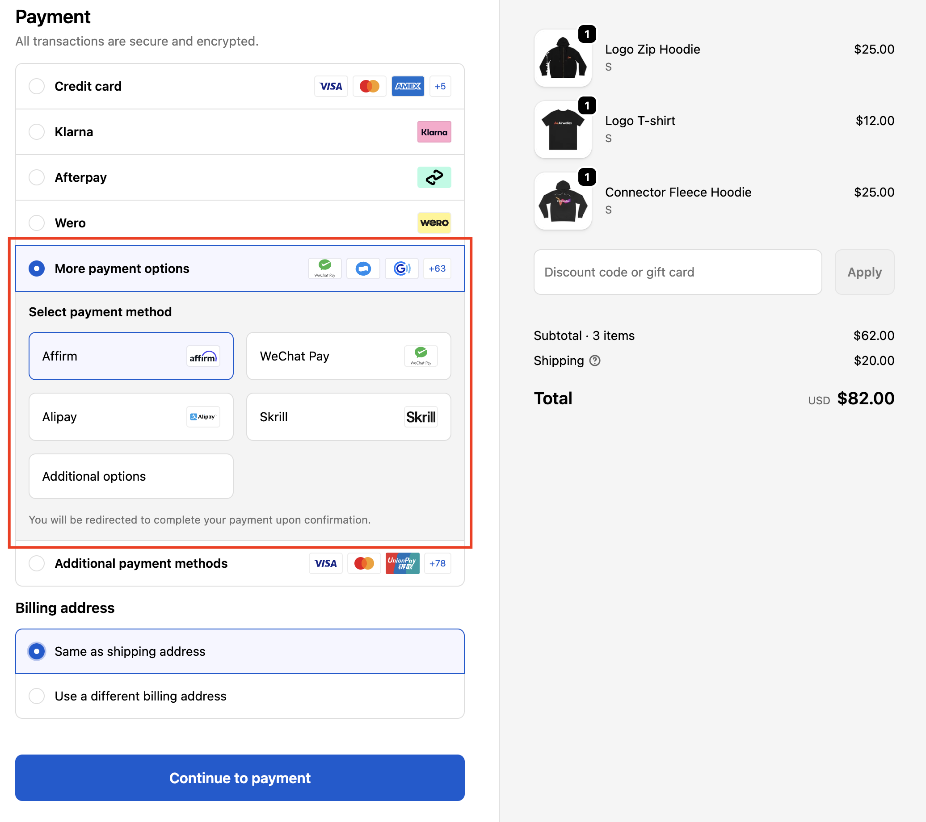Screen dimensions: 926x822
Task: Select the More payment options radio button
Action: (37, 268)
